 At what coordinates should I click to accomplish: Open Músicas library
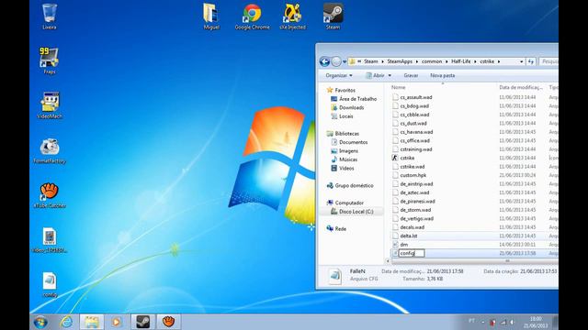348,159
